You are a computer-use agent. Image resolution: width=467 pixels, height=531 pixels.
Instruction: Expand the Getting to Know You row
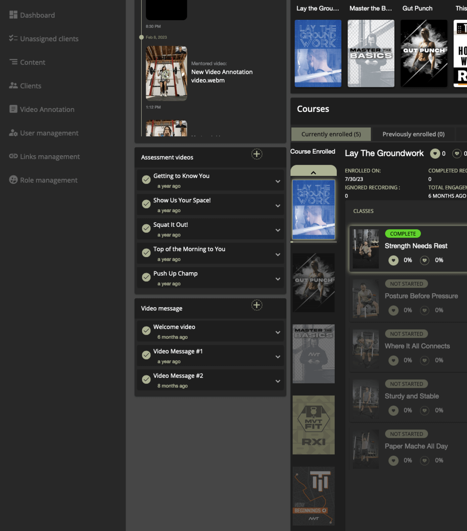click(278, 181)
